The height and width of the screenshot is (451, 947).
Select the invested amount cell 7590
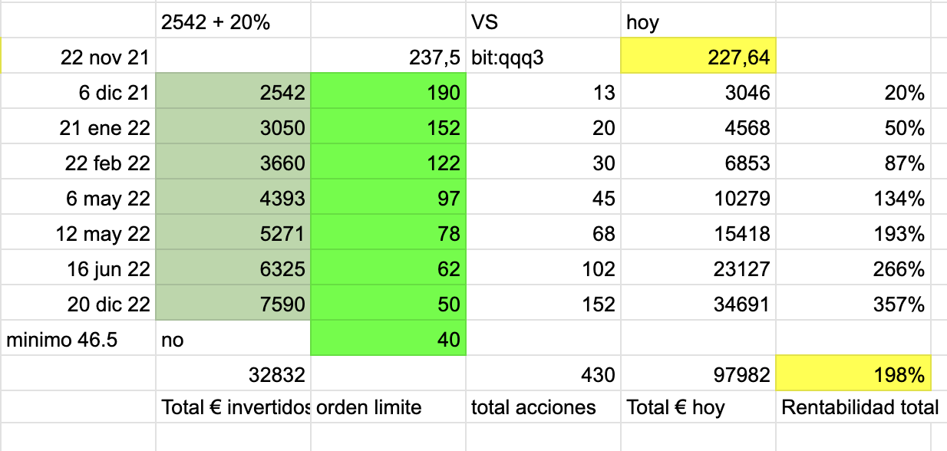(233, 303)
